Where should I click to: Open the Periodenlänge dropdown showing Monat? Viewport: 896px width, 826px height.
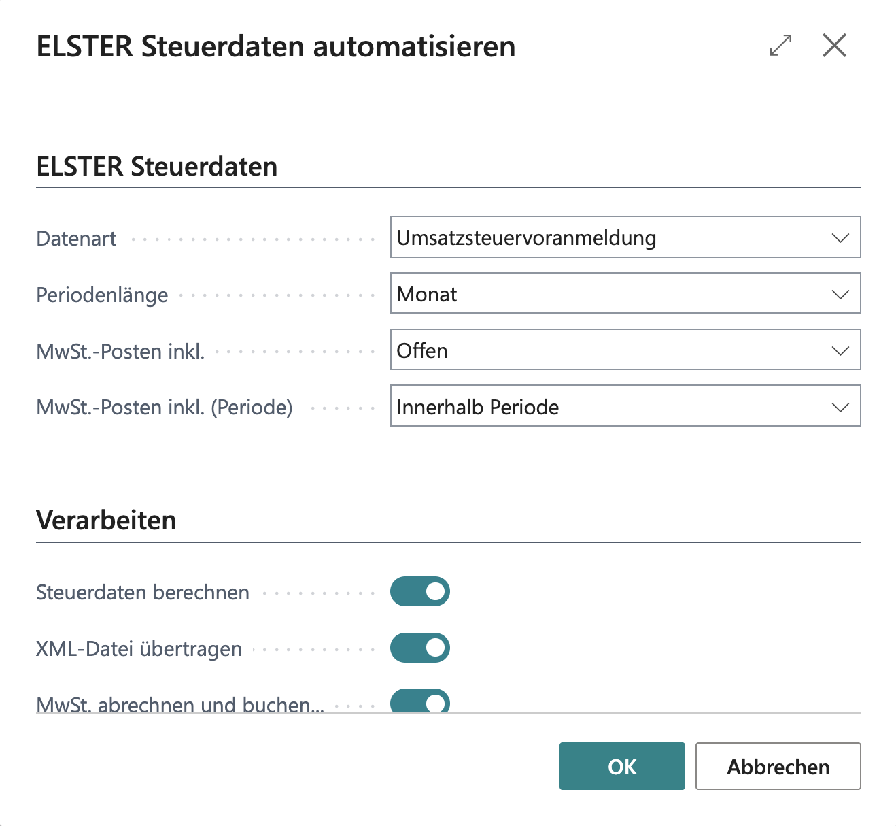tap(625, 293)
